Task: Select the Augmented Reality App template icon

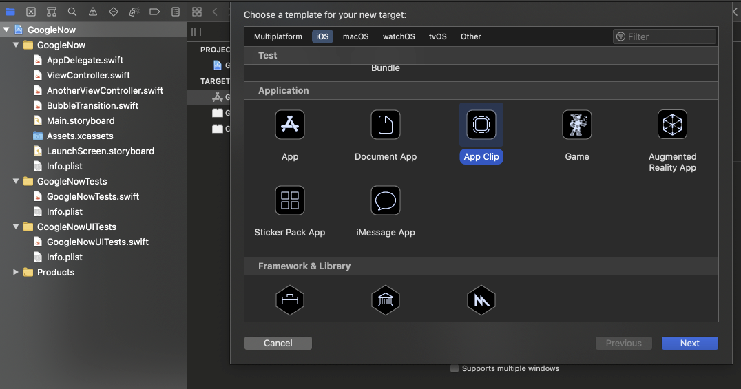Action: pyautogui.click(x=672, y=125)
